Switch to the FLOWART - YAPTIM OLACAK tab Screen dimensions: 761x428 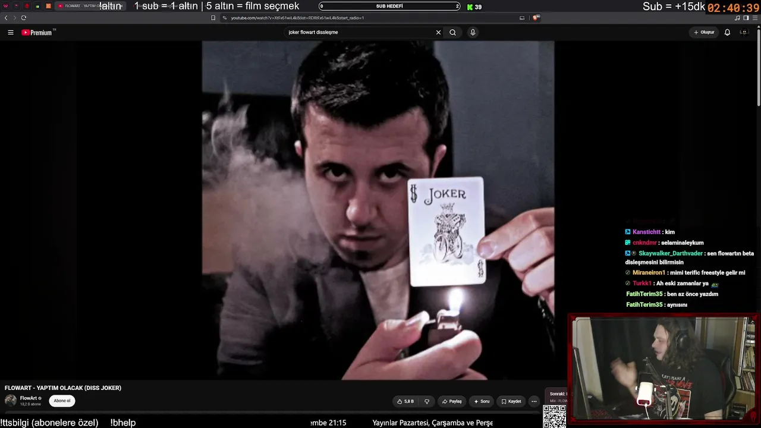pos(90,6)
